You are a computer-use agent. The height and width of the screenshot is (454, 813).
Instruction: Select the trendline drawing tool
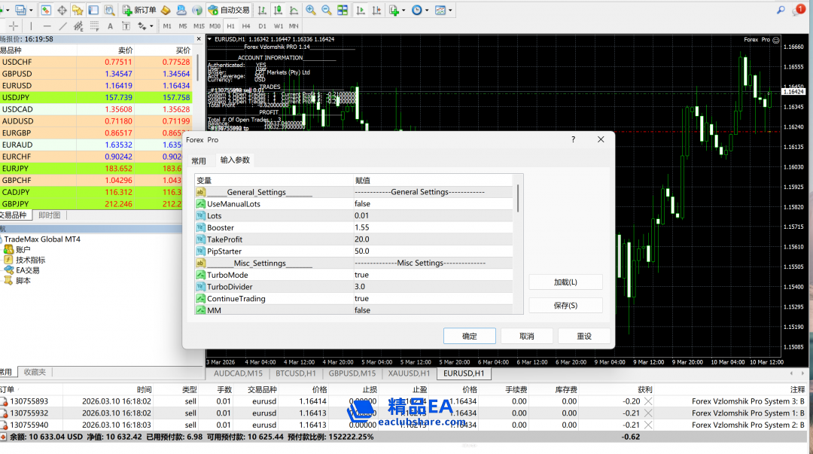click(x=63, y=26)
